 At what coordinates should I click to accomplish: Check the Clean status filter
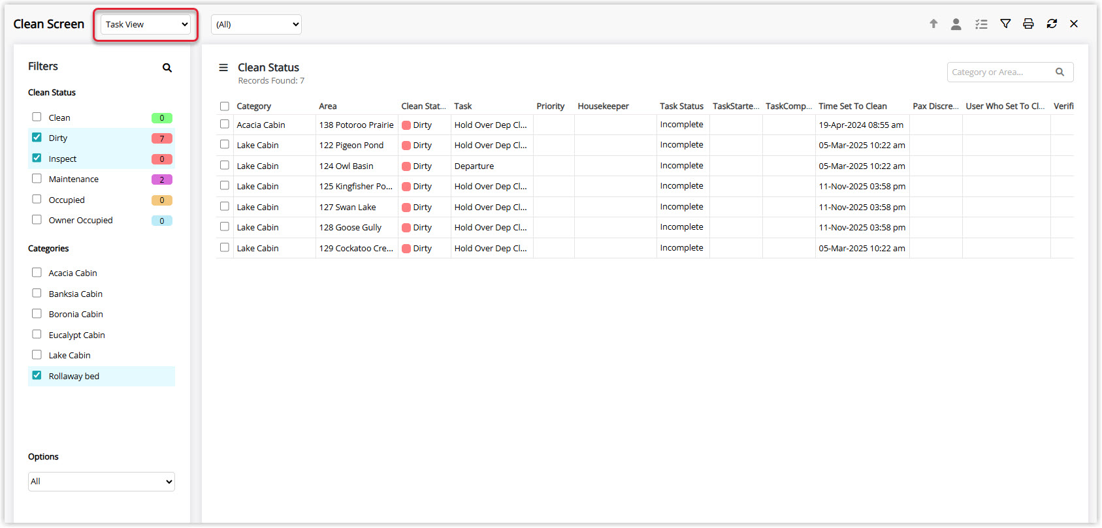37,117
